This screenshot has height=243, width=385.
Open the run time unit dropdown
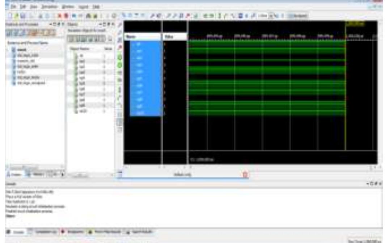271,16
